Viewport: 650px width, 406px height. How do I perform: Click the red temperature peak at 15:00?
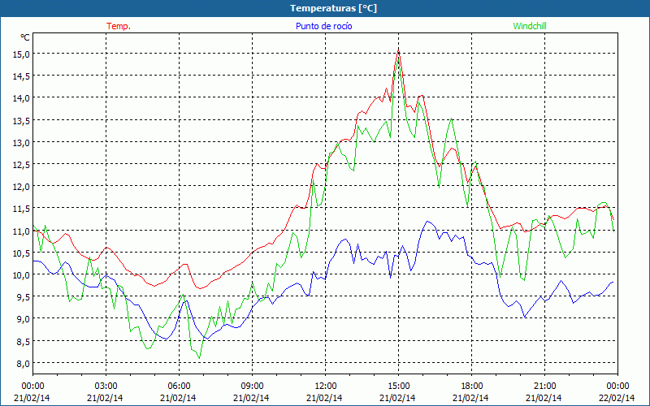point(398,50)
